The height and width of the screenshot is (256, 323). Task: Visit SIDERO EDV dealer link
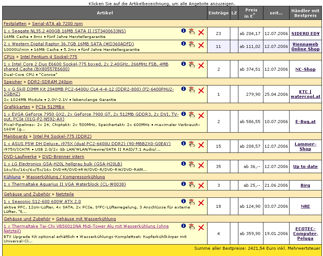point(305,34)
